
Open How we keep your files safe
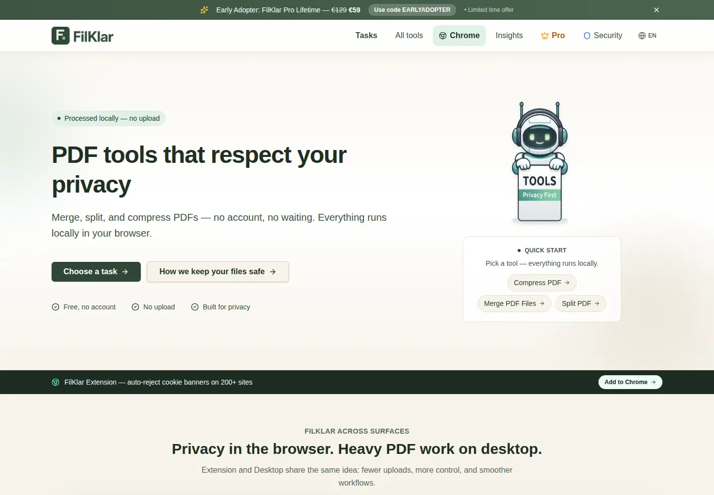tap(218, 272)
